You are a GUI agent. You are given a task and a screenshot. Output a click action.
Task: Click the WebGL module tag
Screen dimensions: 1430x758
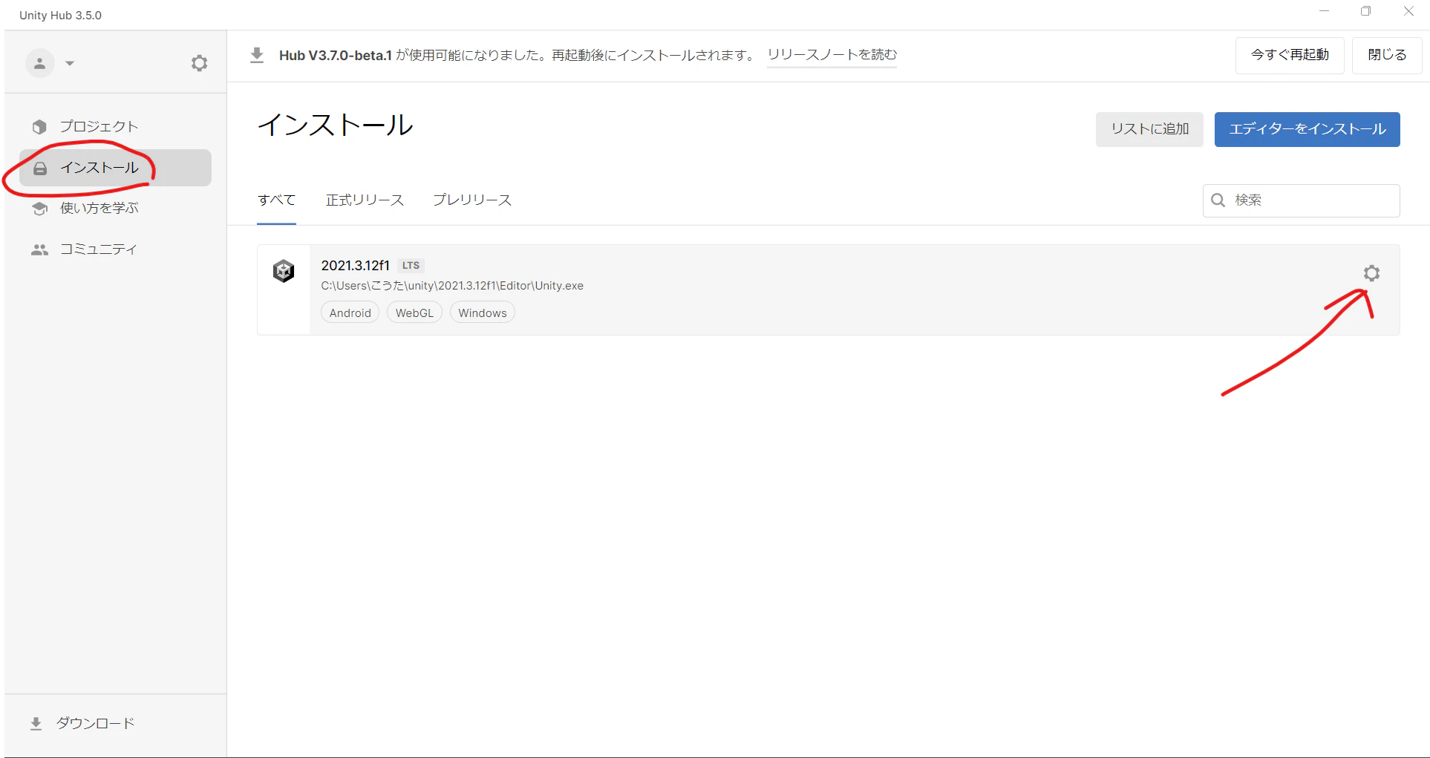click(x=414, y=313)
